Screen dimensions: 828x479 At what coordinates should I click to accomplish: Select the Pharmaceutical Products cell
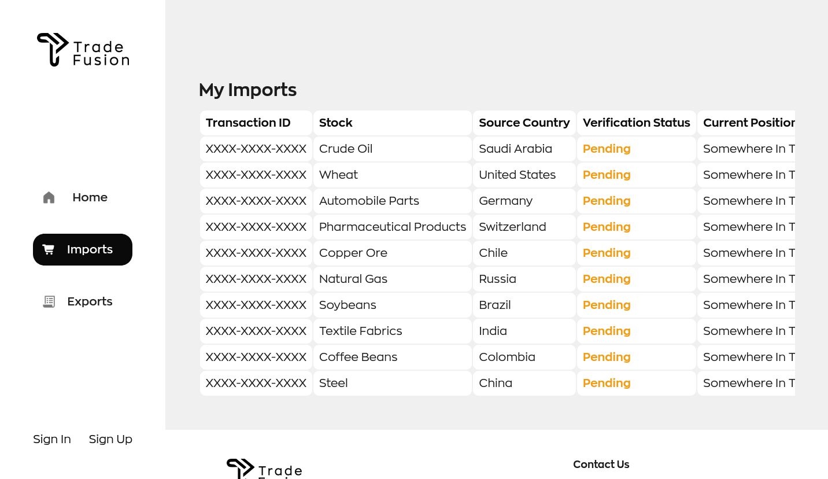393,227
